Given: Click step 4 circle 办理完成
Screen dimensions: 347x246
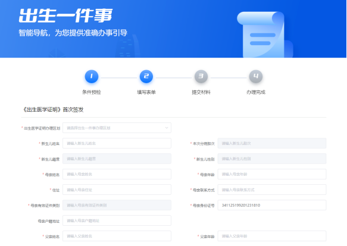Looking at the screenshot, I should coord(256,76).
